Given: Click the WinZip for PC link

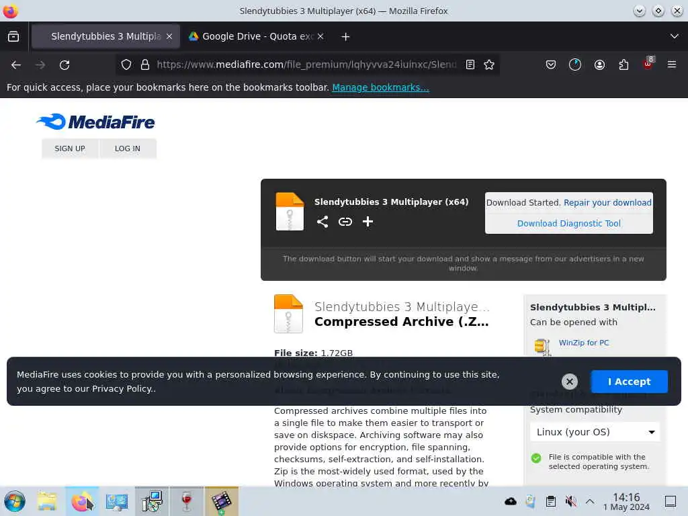Looking at the screenshot, I should 584,343.
